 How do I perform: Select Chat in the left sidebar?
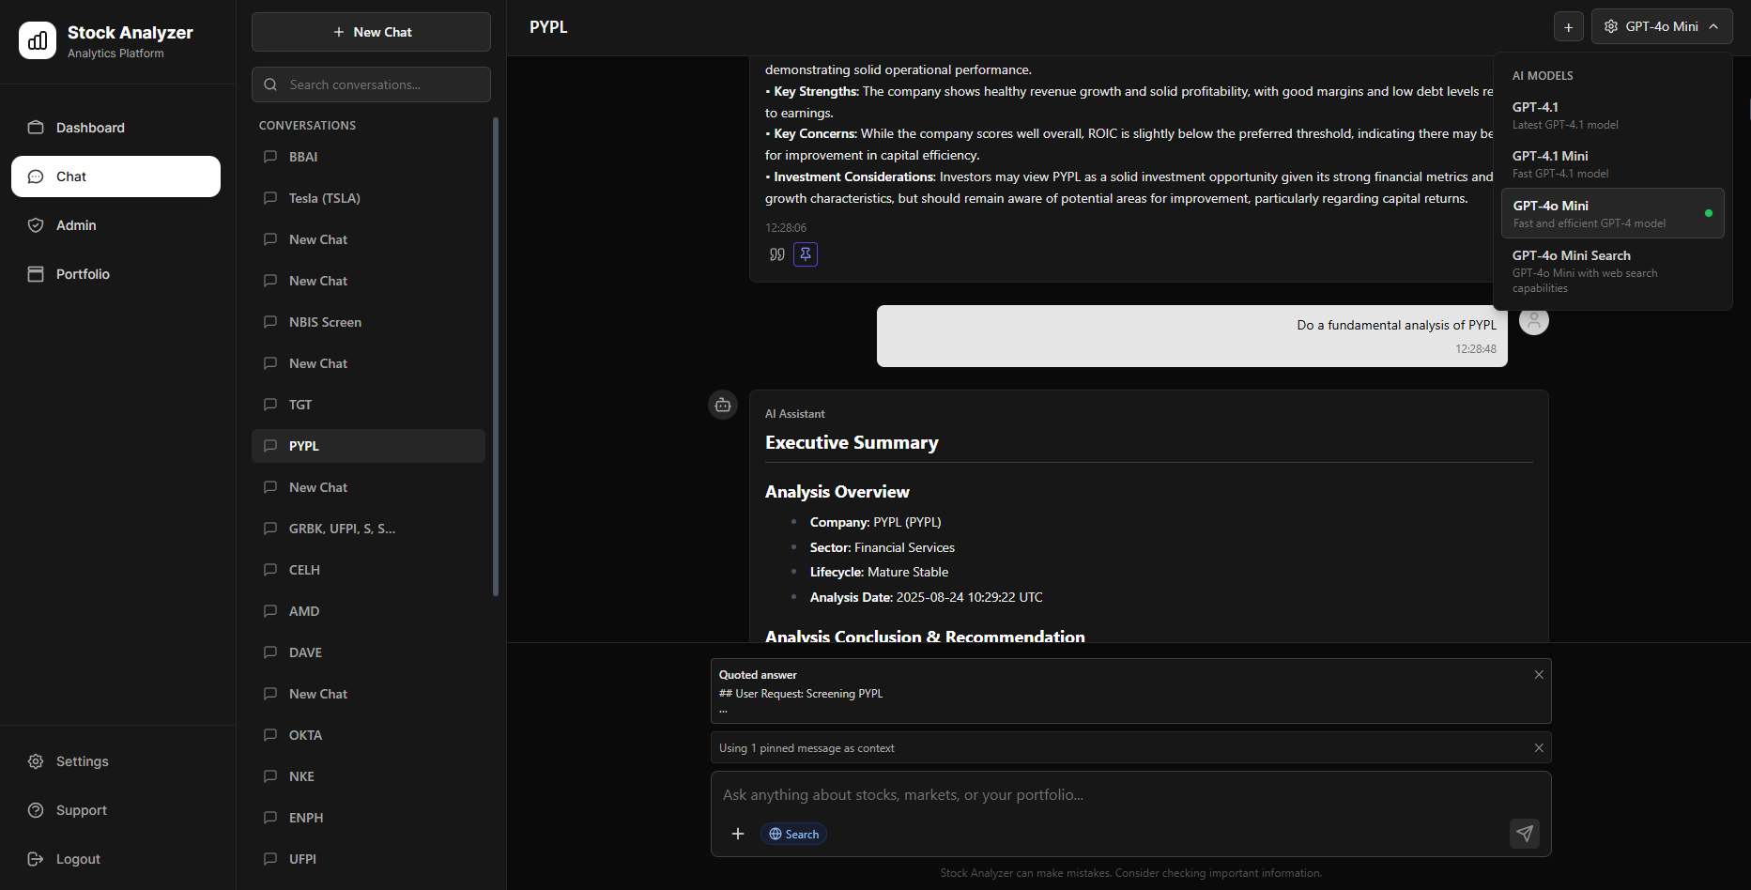pos(69,176)
